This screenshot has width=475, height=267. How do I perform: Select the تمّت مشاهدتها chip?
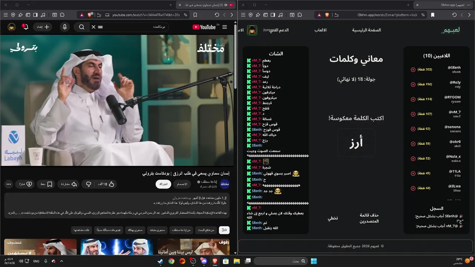pyautogui.click(x=82, y=230)
